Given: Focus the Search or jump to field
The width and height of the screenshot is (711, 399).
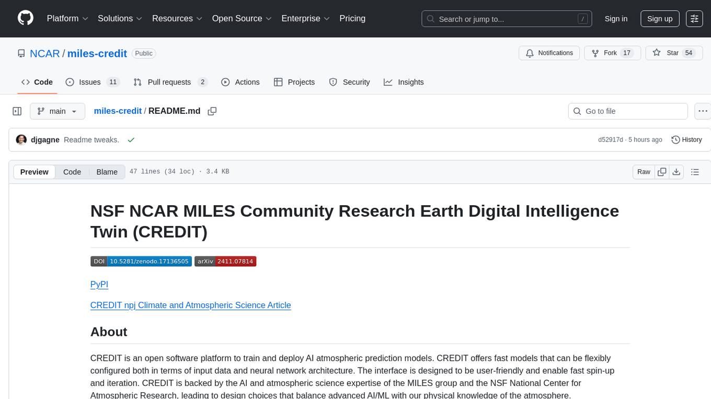Looking at the screenshot, I should point(507,19).
